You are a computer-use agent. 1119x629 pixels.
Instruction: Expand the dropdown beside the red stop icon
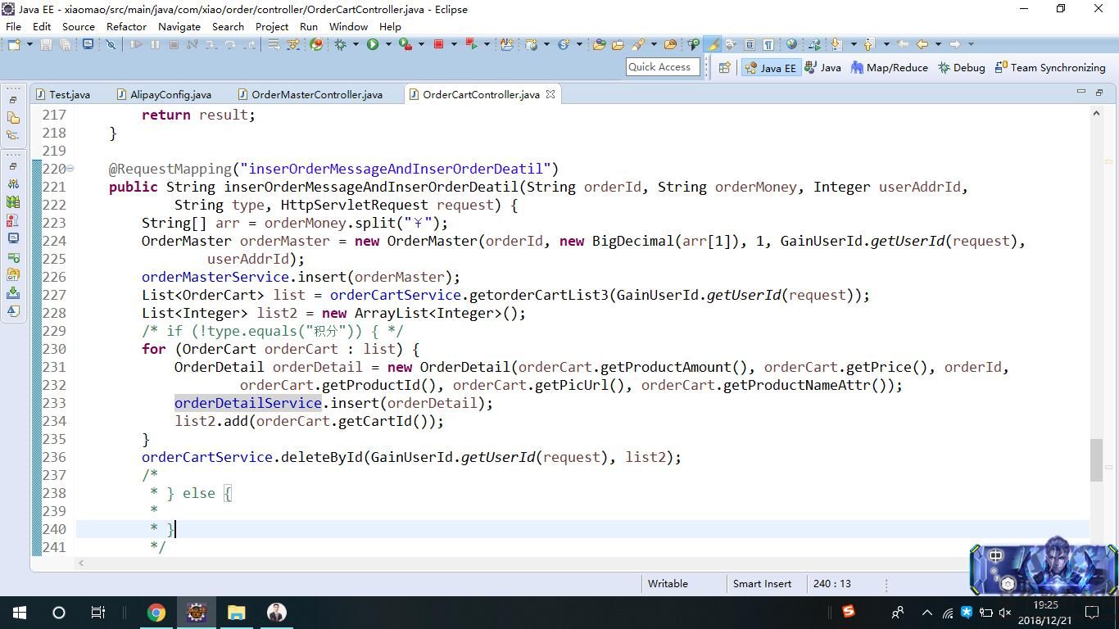click(453, 44)
